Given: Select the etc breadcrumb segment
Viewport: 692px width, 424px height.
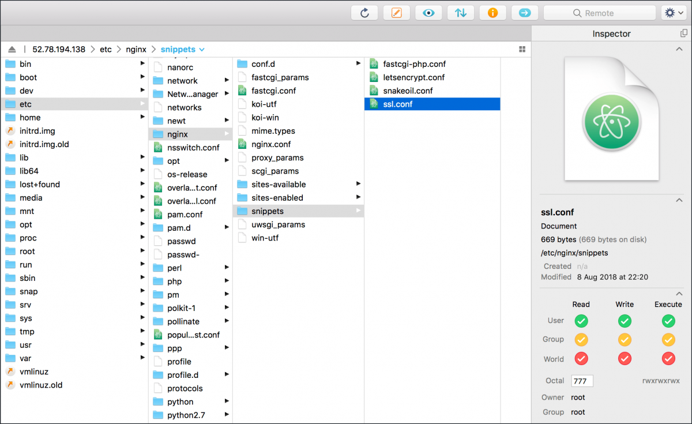Looking at the screenshot, I should pyautogui.click(x=106, y=50).
